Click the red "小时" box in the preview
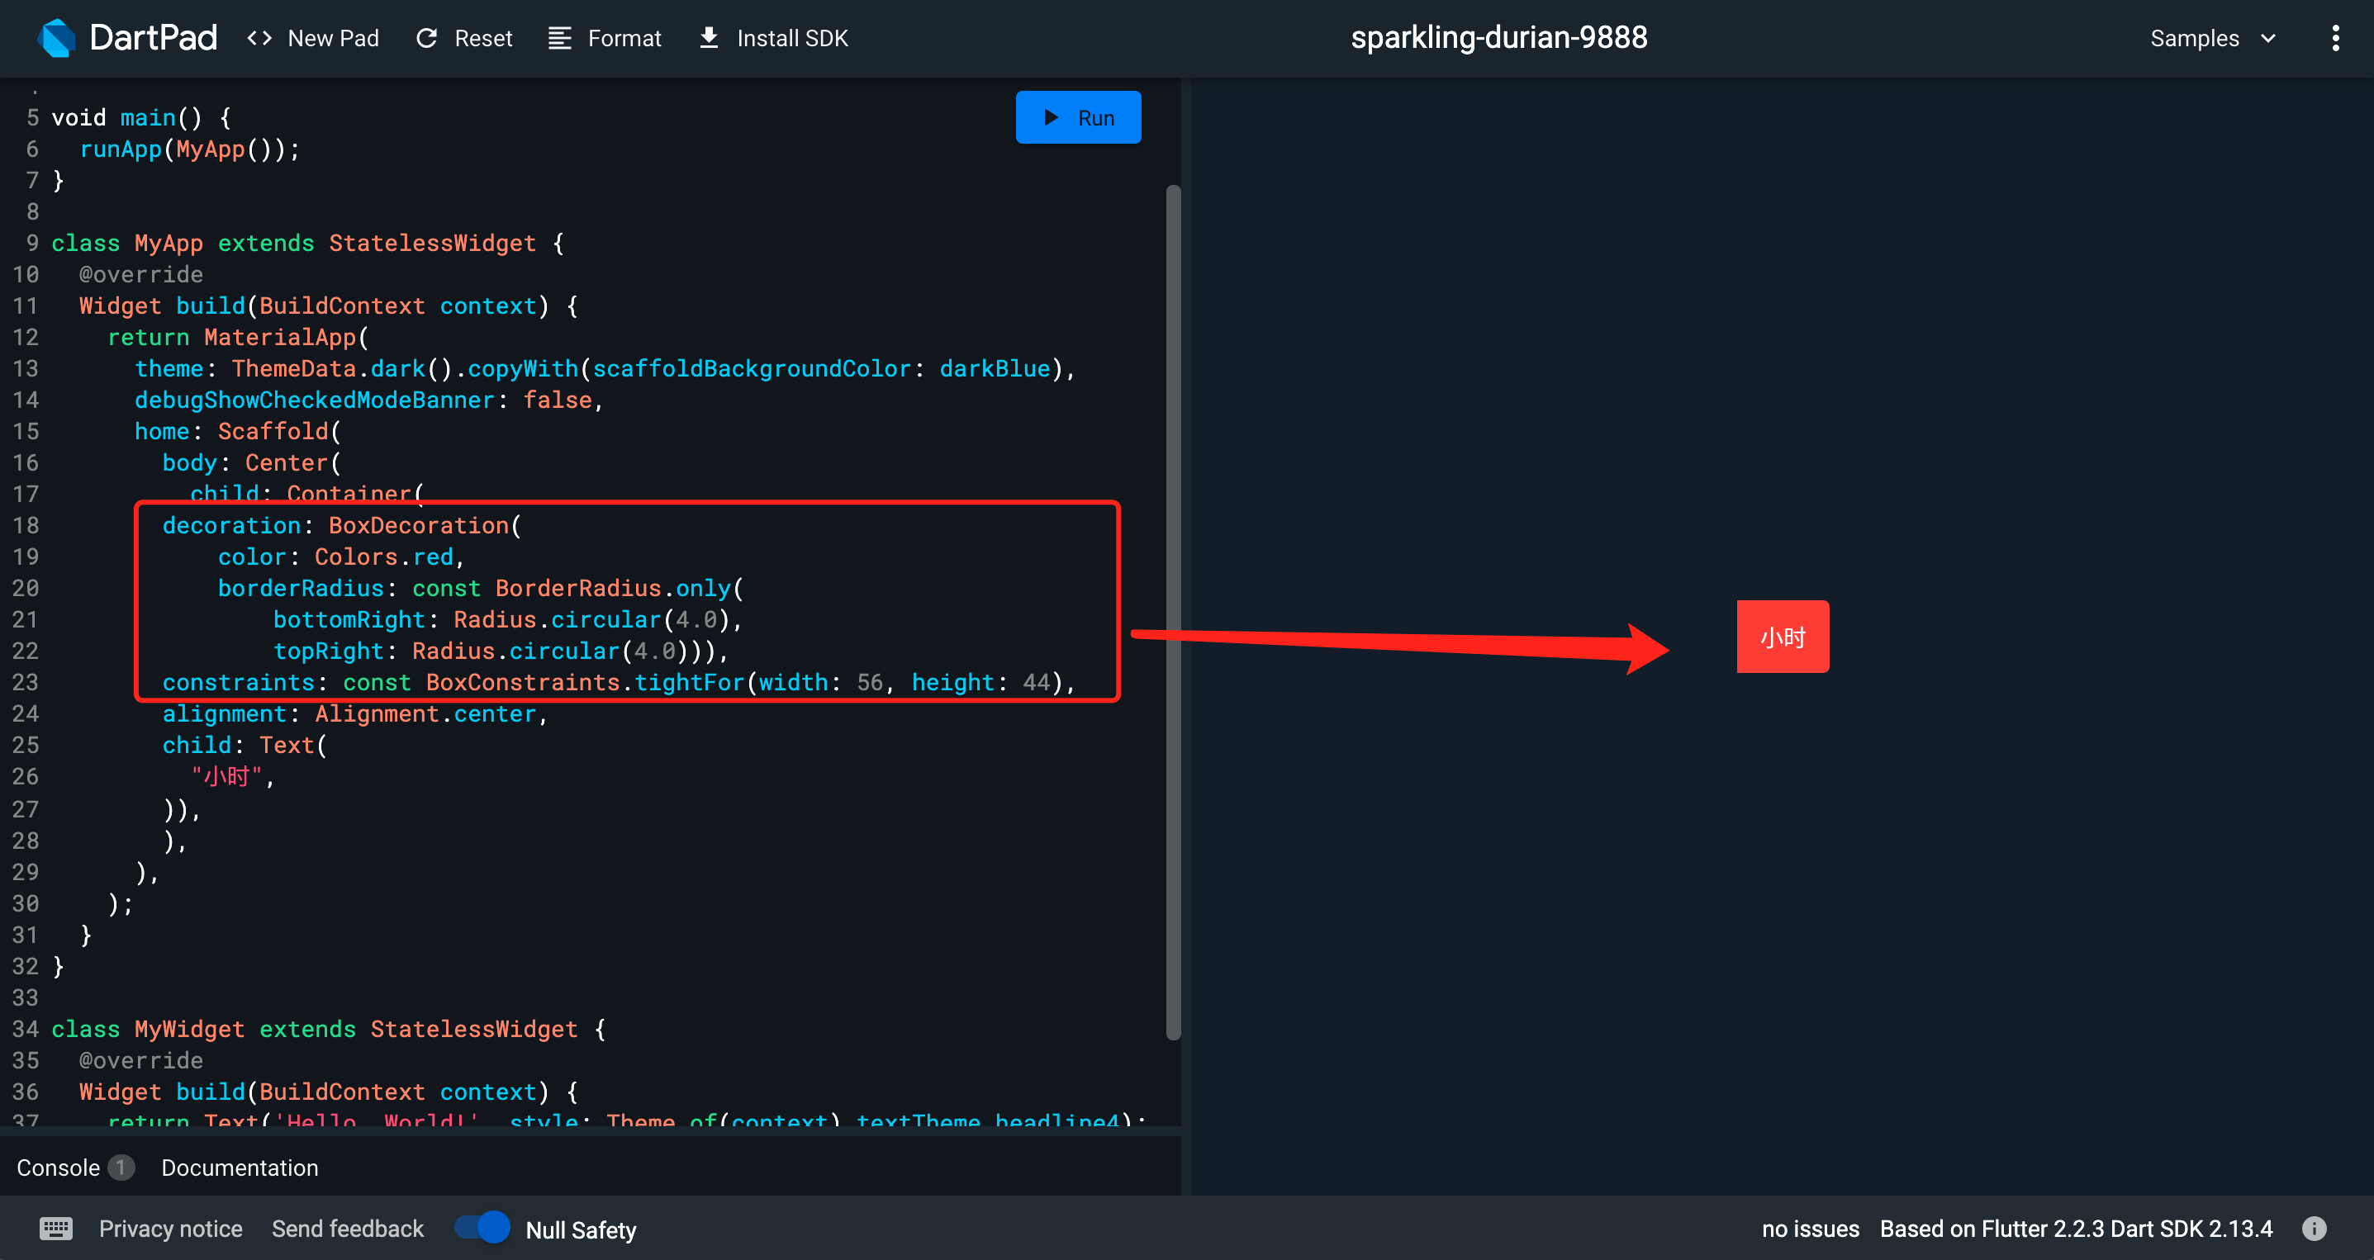The height and width of the screenshot is (1260, 2374). click(1783, 637)
